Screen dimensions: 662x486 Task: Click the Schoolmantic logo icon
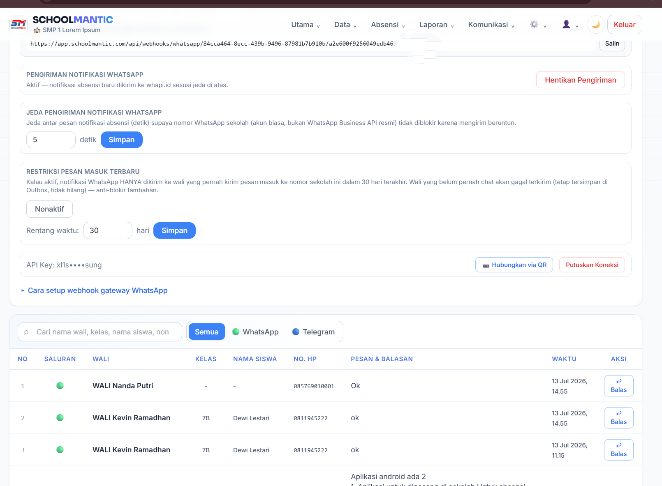(19, 25)
